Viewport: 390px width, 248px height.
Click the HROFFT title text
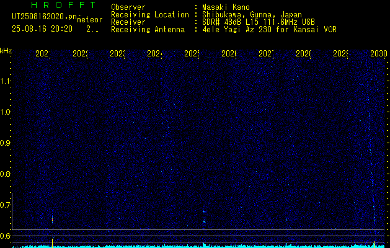pyautogui.click(x=63, y=5)
